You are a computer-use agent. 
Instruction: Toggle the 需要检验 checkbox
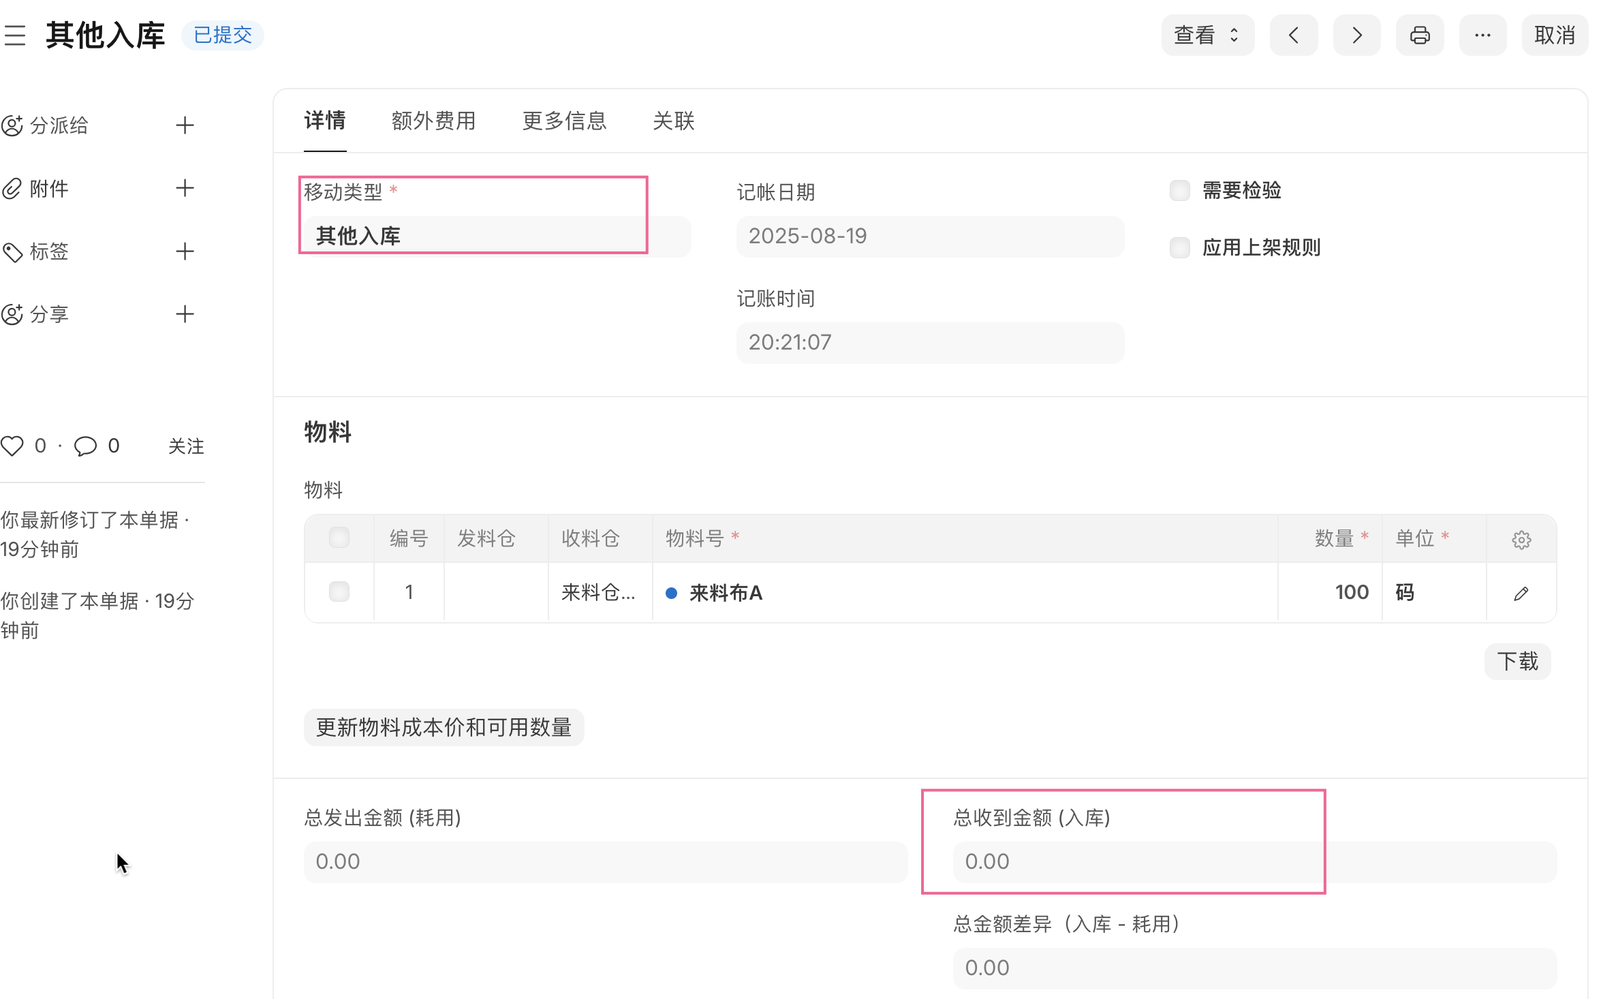point(1180,191)
